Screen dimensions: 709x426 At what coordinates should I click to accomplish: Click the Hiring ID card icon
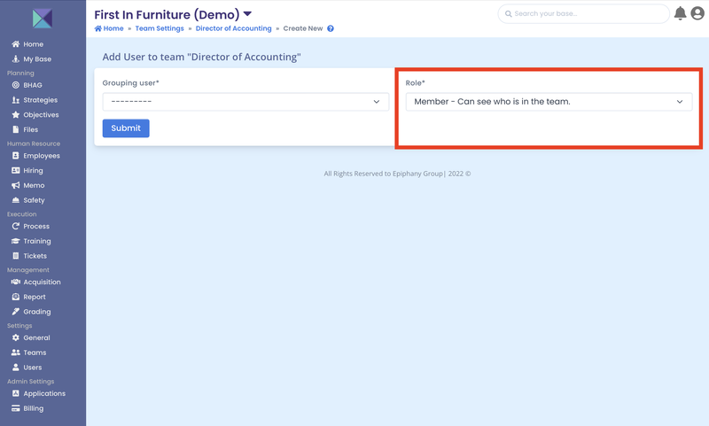tap(15, 170)
